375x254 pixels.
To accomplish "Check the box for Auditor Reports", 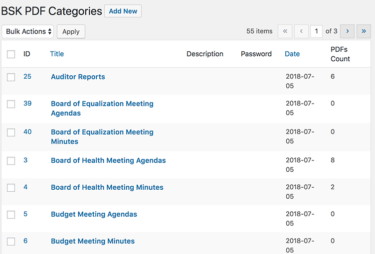I will tap(11, 77).
